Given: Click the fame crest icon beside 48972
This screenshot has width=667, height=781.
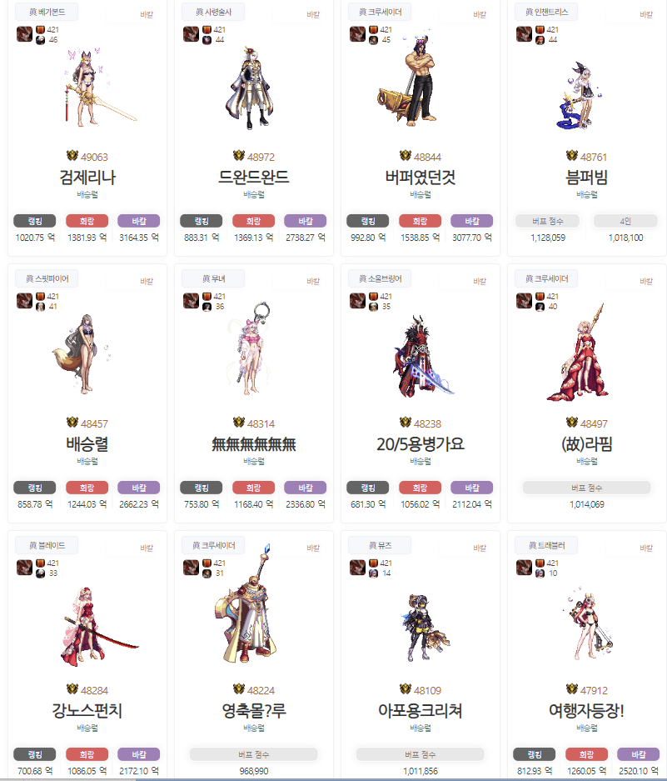Looking at the screenshot, I should tap(239, 156).
